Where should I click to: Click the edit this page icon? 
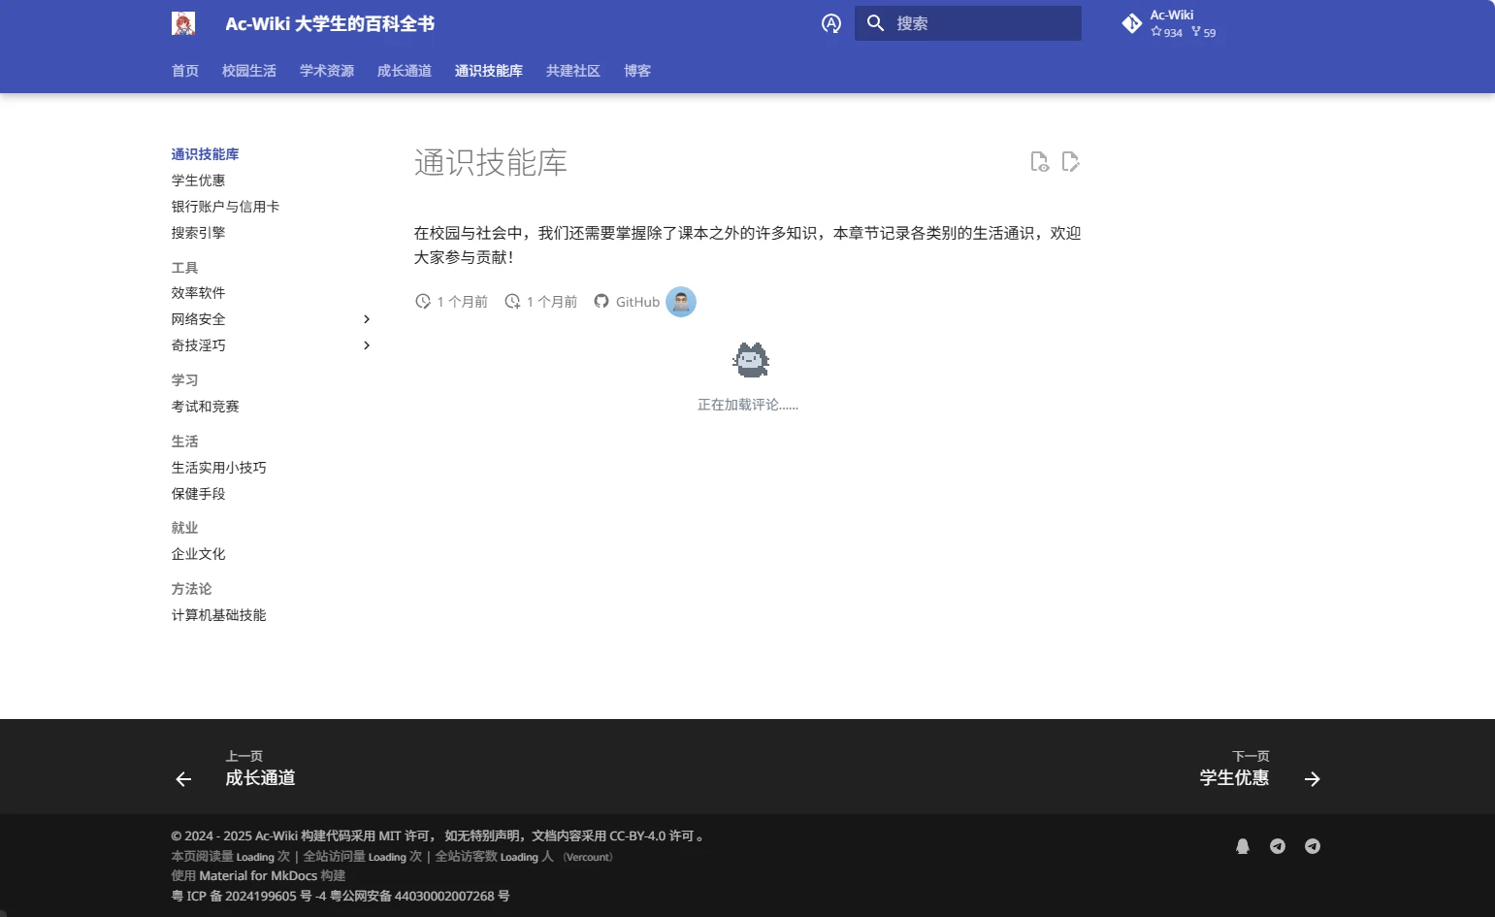pos(1070,162)
